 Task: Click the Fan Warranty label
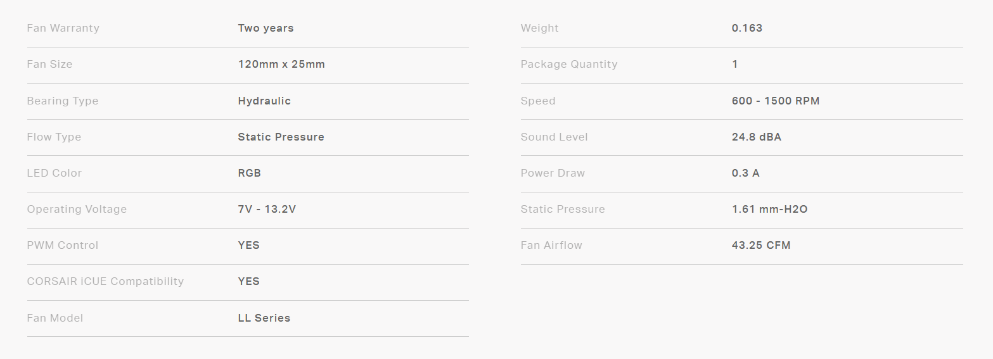tap(63, 28)
